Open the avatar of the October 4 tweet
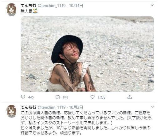 point(12,9)
